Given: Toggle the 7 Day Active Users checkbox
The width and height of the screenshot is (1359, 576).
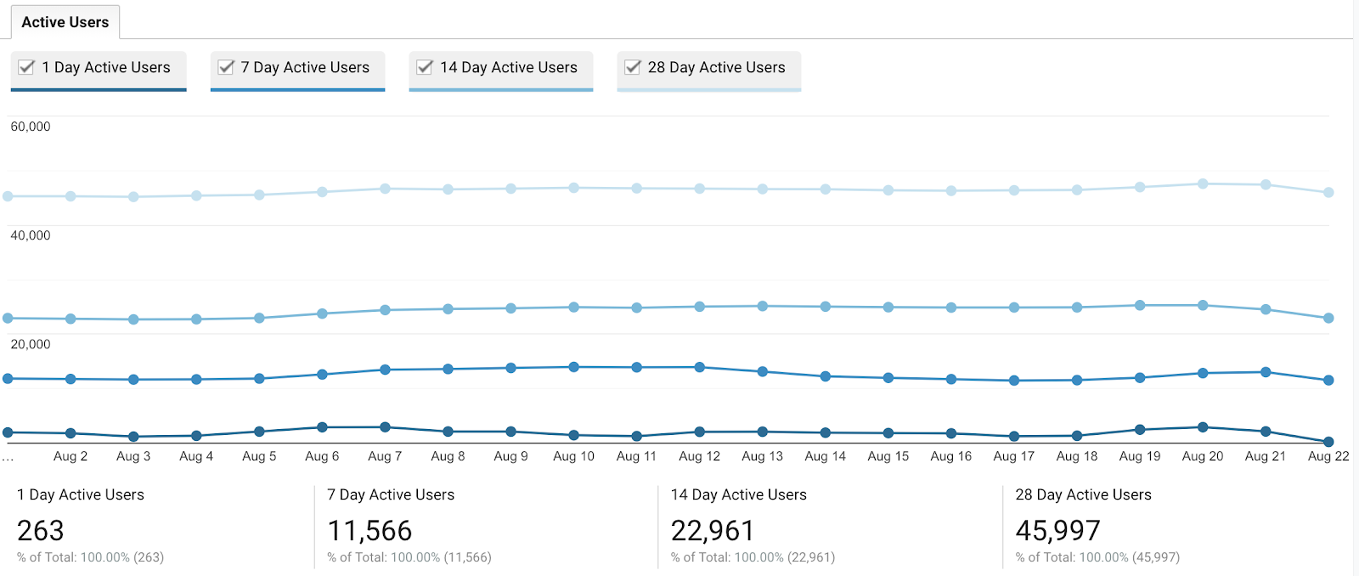Looking at the screenshot, I should [x=226, y=67].
